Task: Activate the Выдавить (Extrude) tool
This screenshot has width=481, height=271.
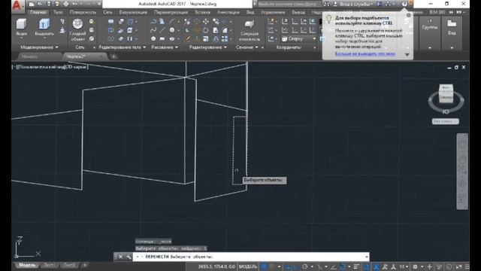Action: 44,28
